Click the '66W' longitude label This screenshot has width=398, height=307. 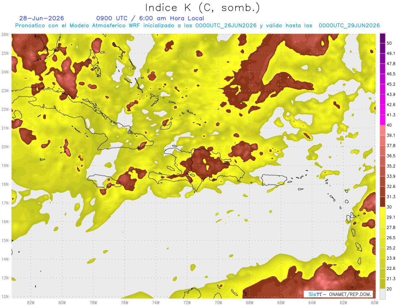pyautogui.click(x=281, y=303)
